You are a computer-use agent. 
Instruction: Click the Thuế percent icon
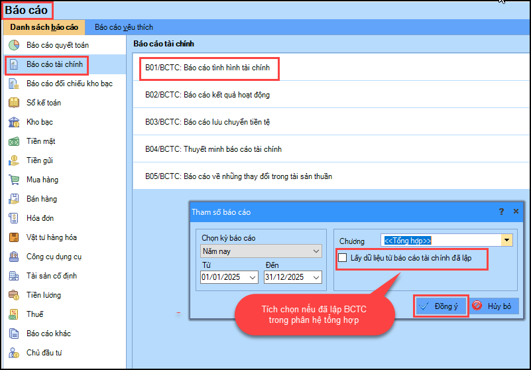[13, 314]
